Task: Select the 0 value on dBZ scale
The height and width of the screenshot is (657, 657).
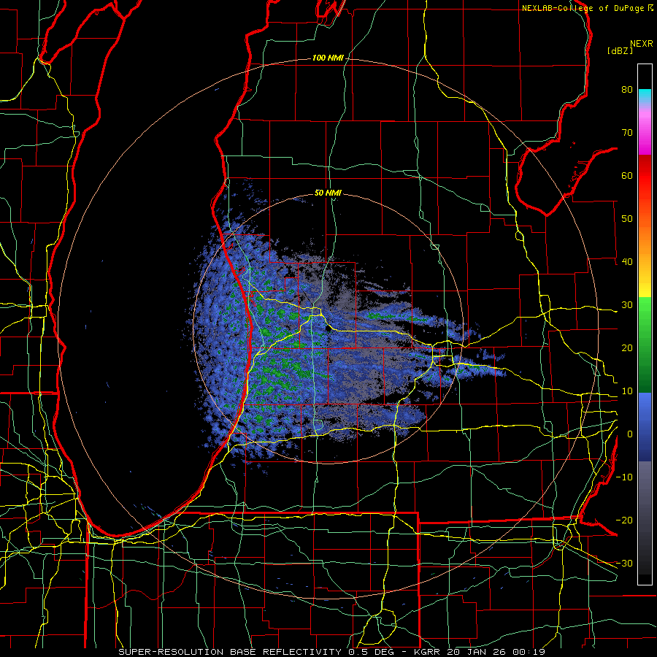Action: tap(630, 434)
